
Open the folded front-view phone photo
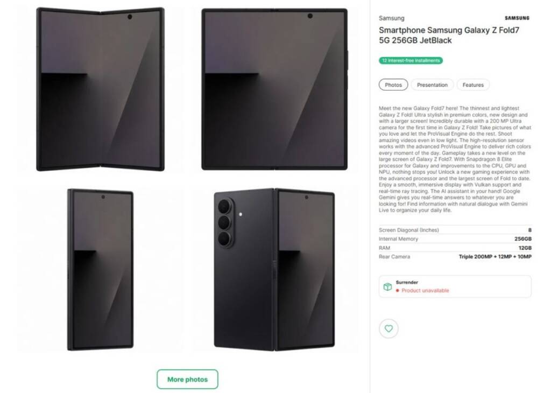tap(101, 270)
